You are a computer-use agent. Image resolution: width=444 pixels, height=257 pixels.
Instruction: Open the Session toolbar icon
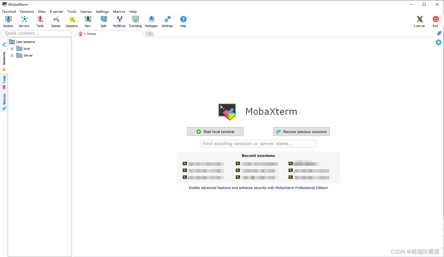pos(8,22)
